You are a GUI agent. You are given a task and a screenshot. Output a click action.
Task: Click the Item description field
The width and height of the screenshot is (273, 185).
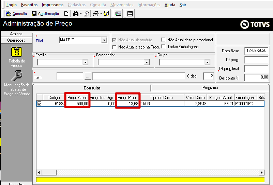pyautogui.click(x=139, y=76)
